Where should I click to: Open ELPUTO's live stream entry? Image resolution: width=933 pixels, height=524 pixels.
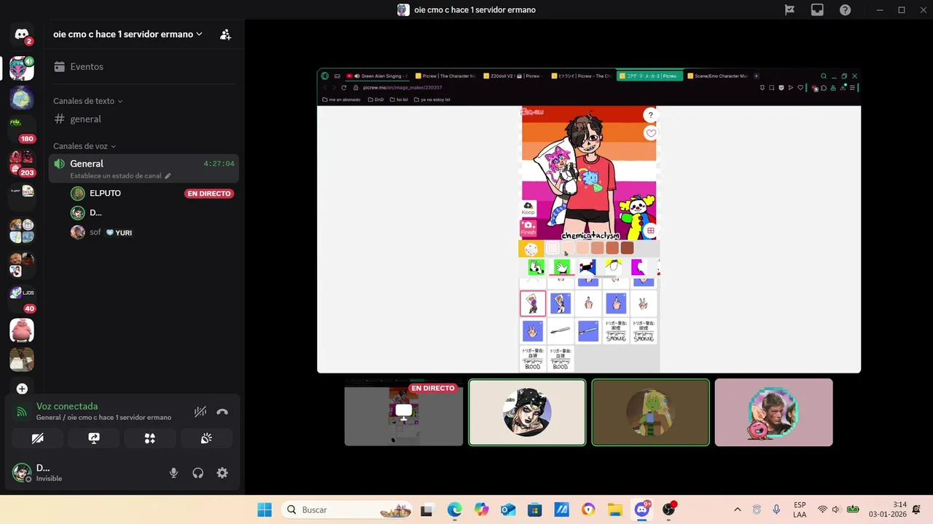[x=152, y=193]
